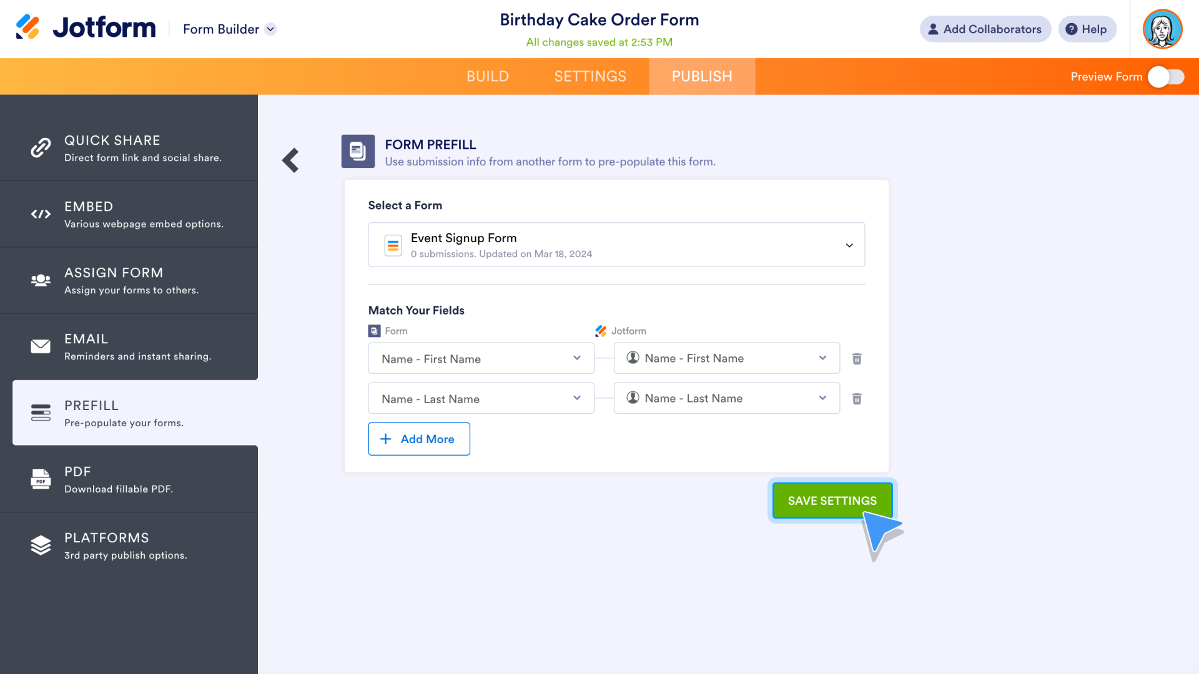Delete the Name - Last Name field mapping

click(856, 398)
